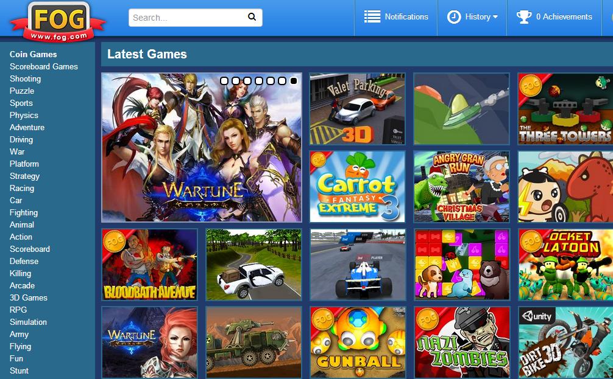Image resolution: width=613 pixels, height=379 pixels.
Task: Select the Animal category
Action: [22, 224]
